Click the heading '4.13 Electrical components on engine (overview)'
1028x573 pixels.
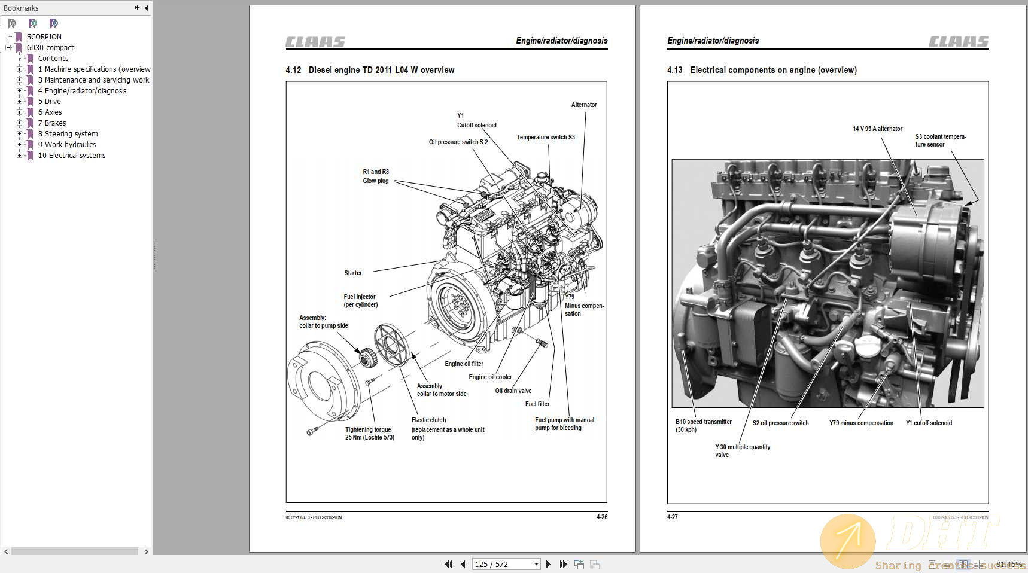pyautogui.click(x=762, y=70)
